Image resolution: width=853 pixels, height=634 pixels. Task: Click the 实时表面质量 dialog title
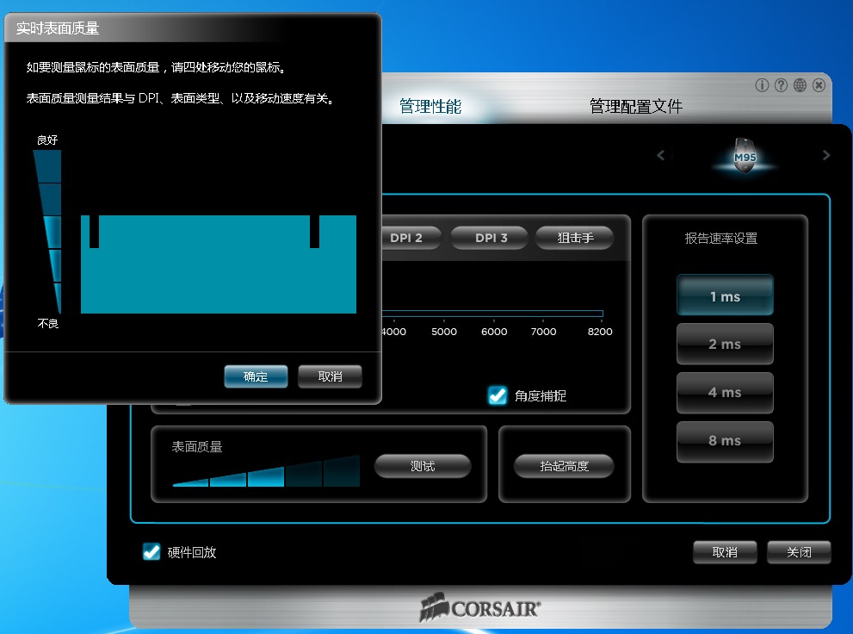(58, 28)
